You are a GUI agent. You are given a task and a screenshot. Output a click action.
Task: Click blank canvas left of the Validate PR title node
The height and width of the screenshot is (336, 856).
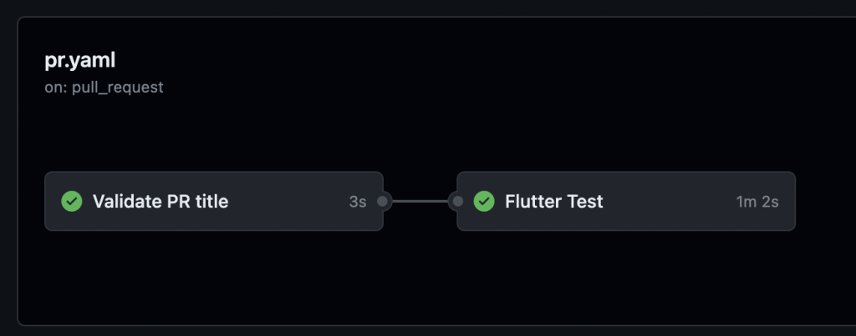pyautogui.click(x=31, y=202)
